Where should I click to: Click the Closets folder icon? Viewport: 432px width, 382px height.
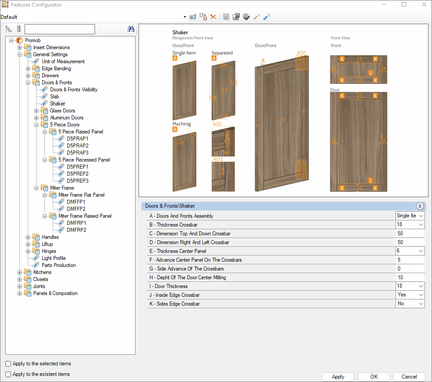(28, 279)
